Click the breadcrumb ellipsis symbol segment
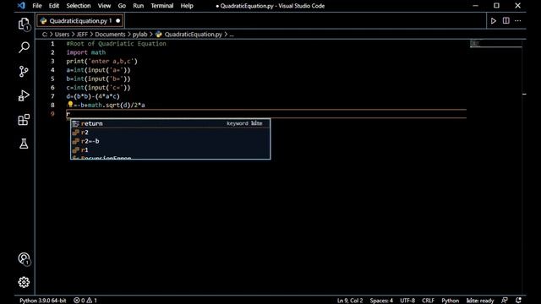Screen dimensions: 541x304 pyautogui.click(x=232, y=35)
